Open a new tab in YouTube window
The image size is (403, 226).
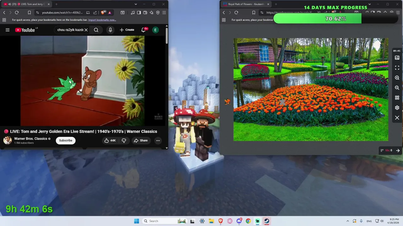click(x=56, y=4)
